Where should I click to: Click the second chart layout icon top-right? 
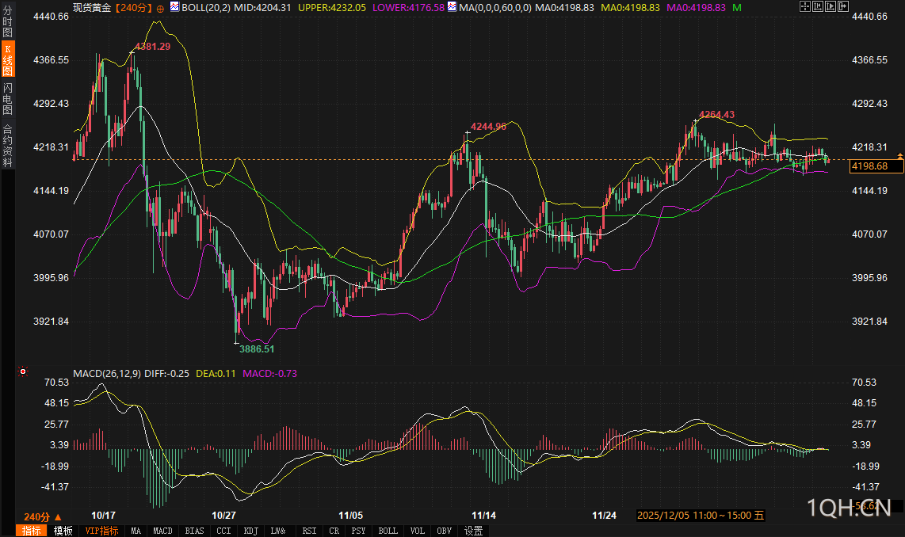(817, 7)
